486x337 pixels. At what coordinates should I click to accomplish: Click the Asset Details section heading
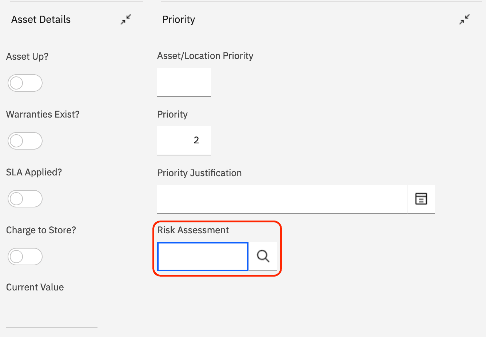click(41, 20)
